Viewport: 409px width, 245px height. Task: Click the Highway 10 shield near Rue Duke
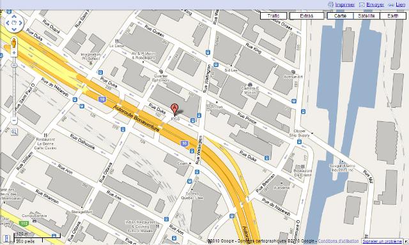point(102,99)
